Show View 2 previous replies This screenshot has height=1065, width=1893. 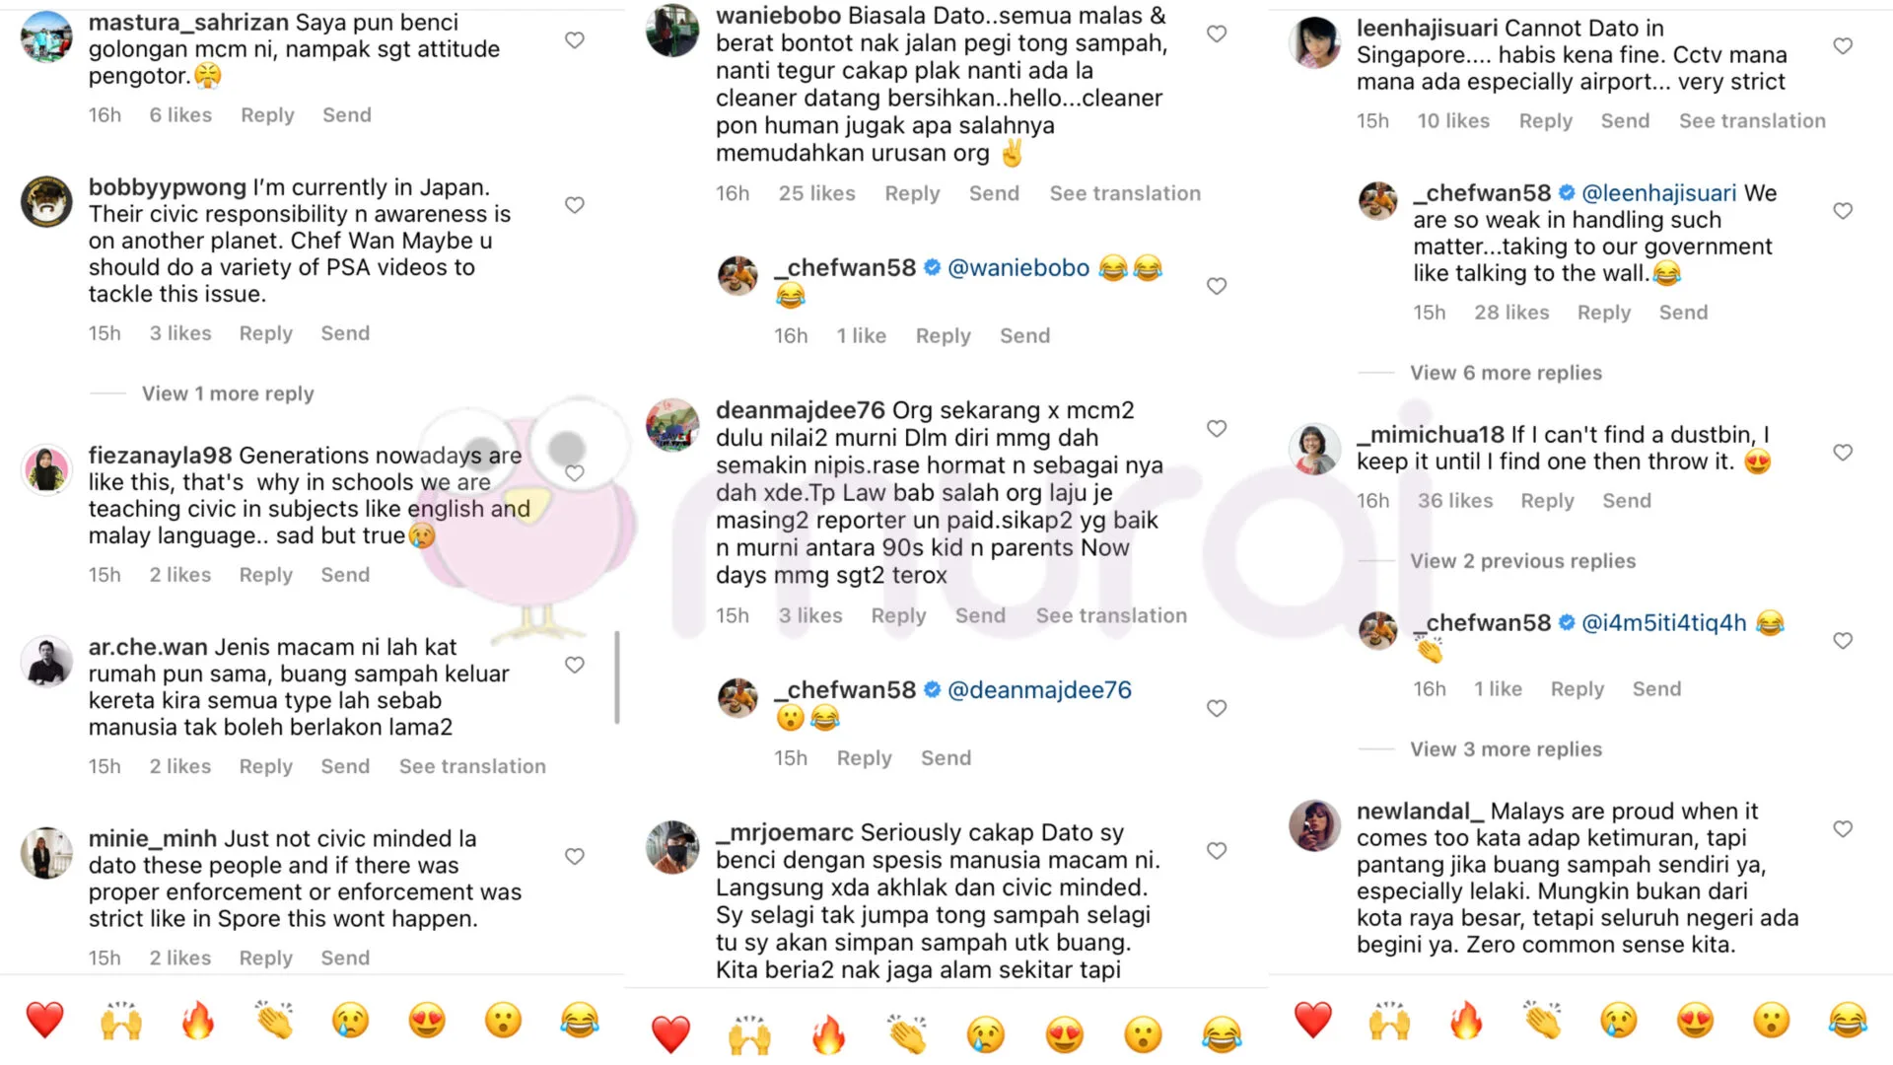[x=1522, y=561]
